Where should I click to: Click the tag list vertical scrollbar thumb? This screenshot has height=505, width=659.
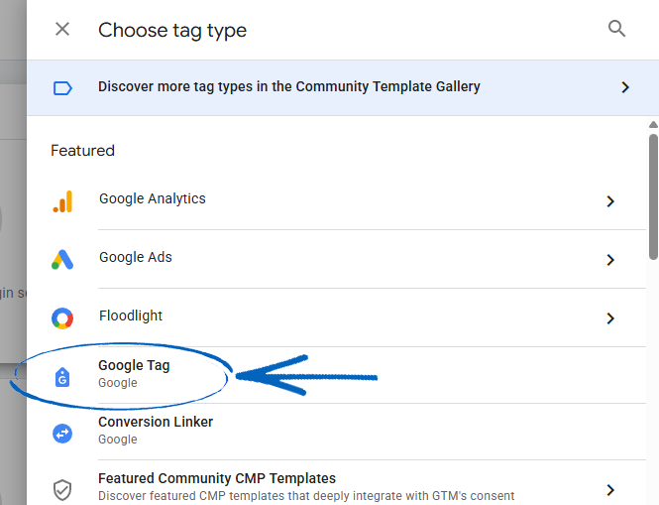pyautogui.click(x=653, y=196)
